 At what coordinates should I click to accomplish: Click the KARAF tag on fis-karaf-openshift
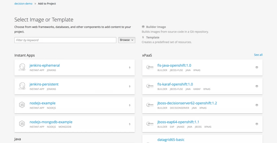197,89
